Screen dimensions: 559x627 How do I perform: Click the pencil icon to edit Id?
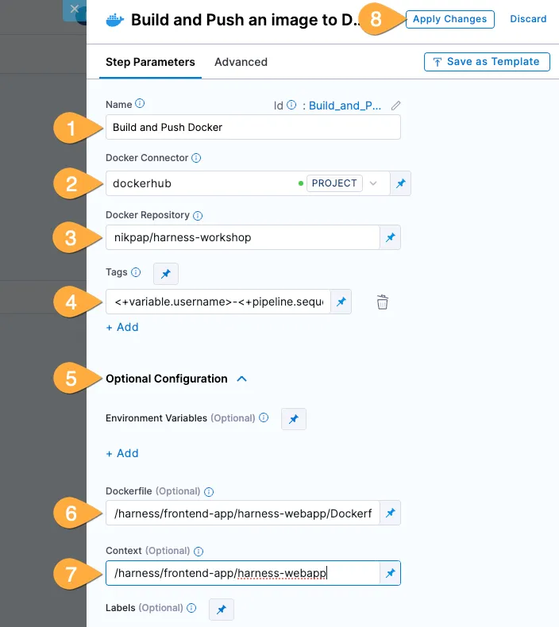point(396,105)
